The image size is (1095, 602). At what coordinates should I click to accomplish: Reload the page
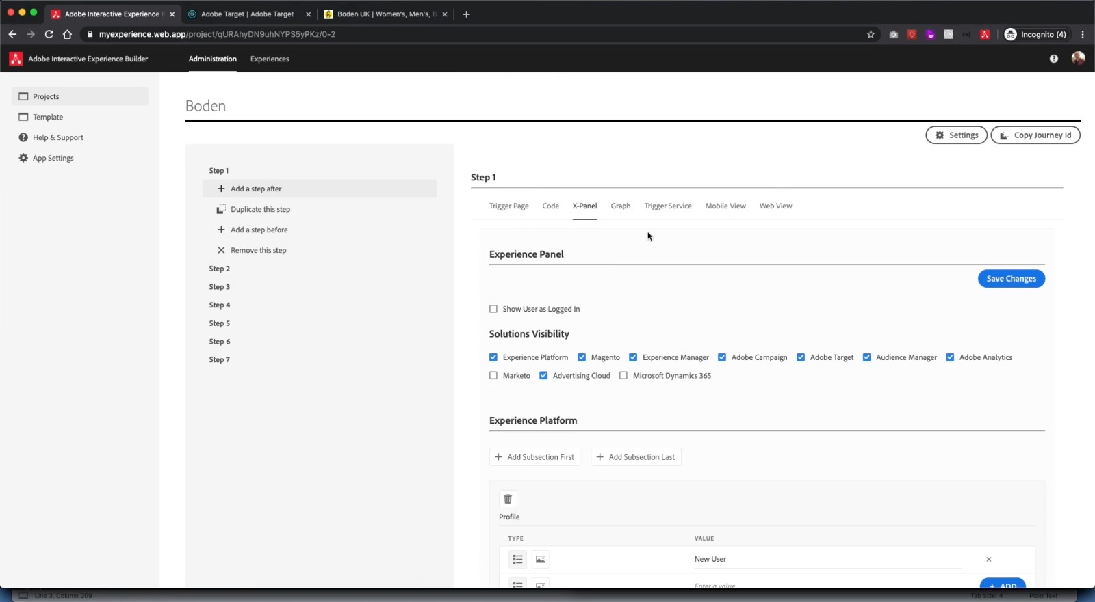pyautogui.click(x=49, y=34)
